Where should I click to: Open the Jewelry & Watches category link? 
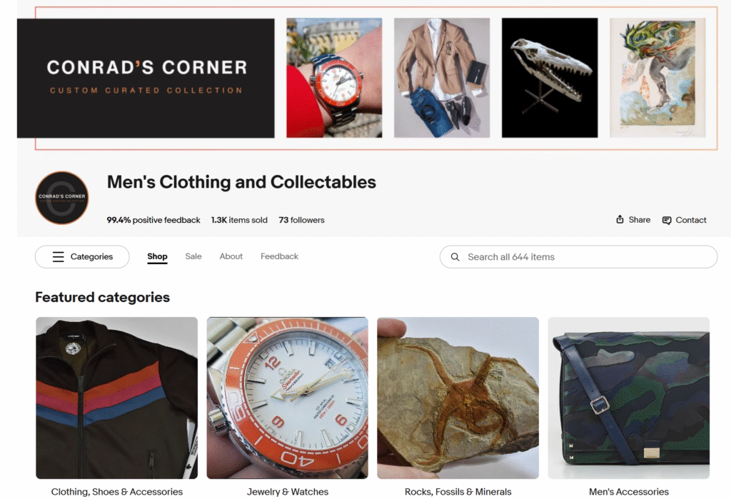[x=288, y=492]
